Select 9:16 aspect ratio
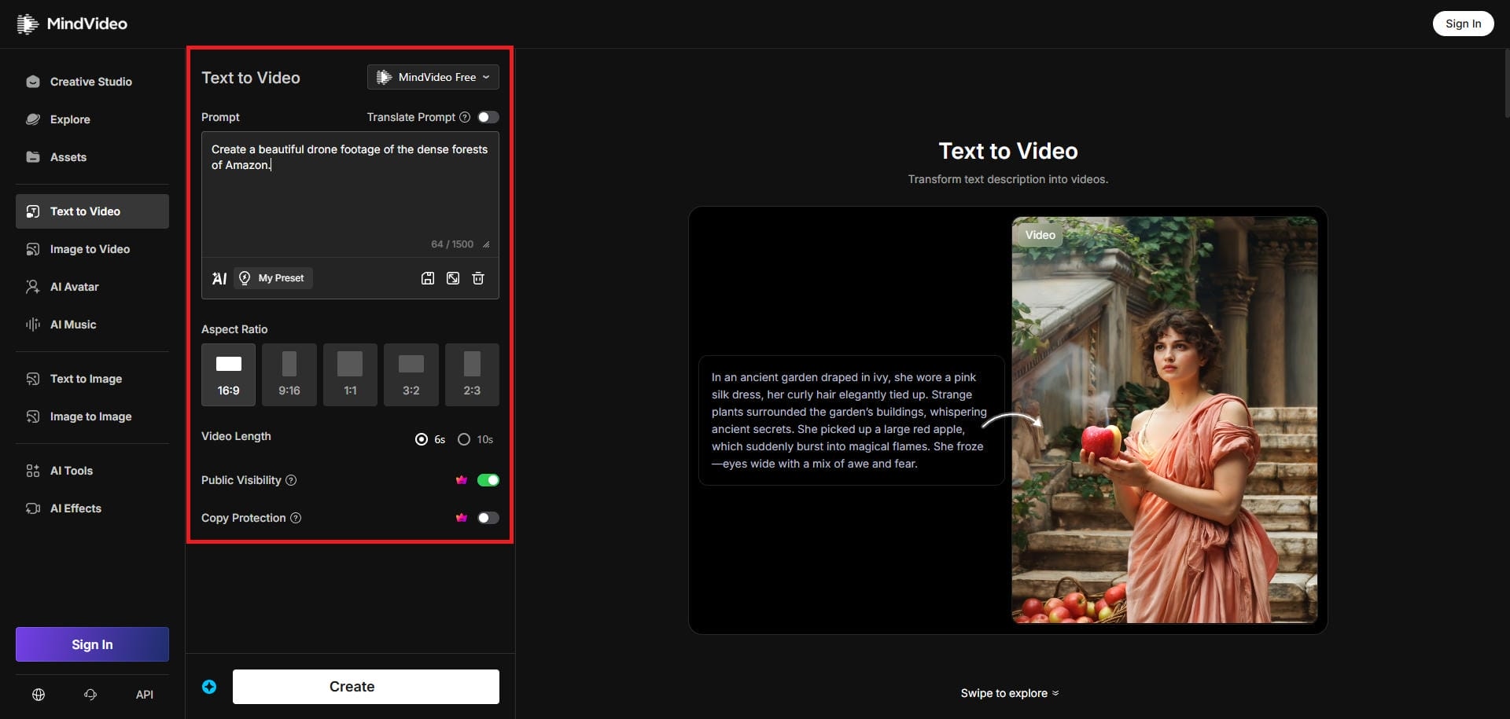The width and height of the screenshot is (1510, 719). point(289,375)
